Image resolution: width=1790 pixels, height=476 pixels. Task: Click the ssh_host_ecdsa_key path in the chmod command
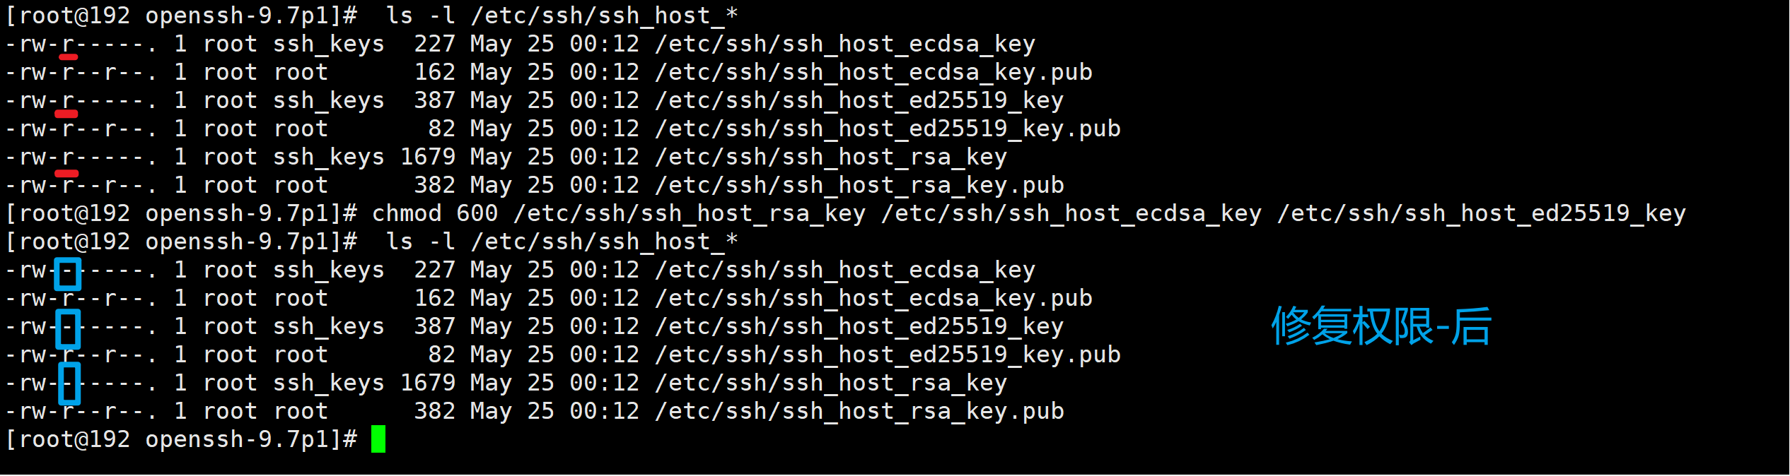(x=1071, y=213)
